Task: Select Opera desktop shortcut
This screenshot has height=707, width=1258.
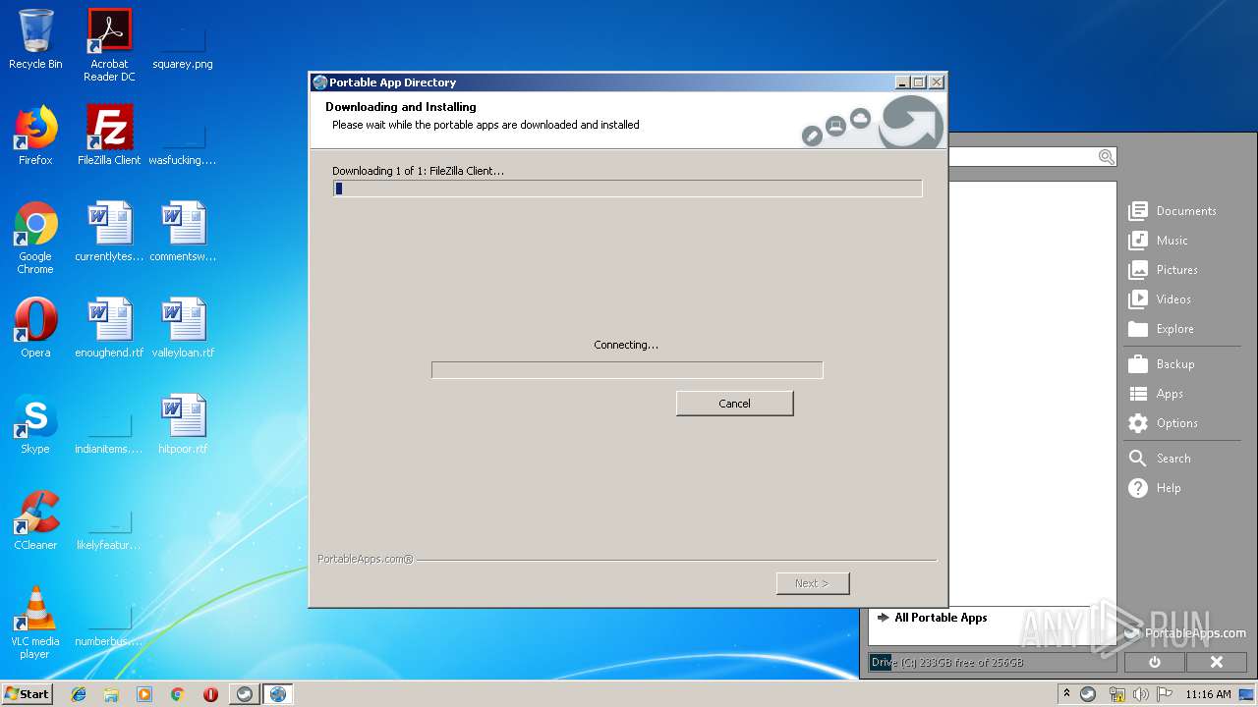Action: click(x=35, y=328)
